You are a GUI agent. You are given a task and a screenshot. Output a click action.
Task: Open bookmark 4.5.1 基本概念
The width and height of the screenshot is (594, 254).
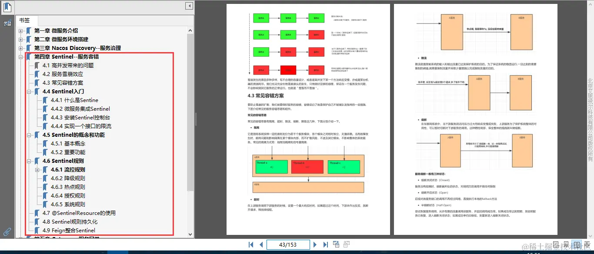click(68, 144)
